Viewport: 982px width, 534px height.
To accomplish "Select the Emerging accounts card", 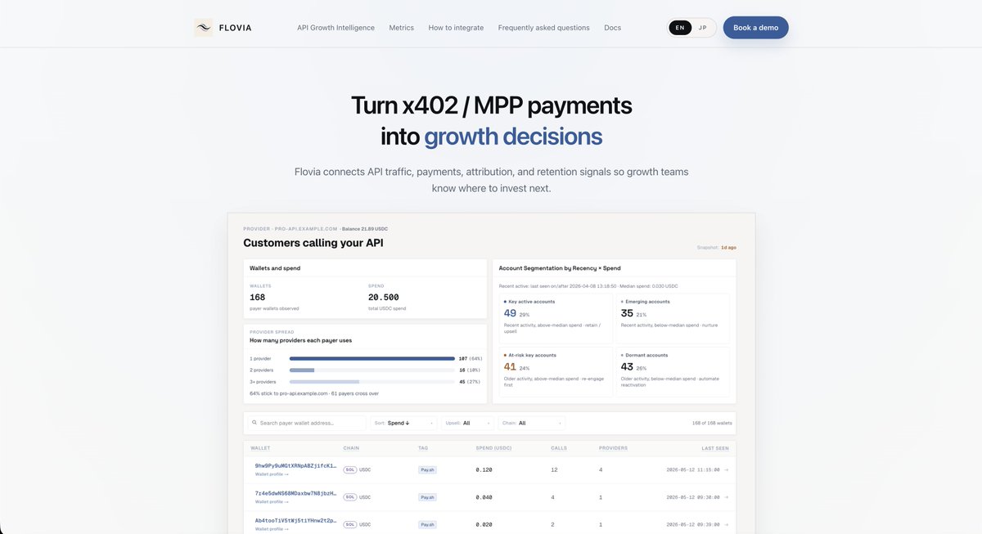I will point(672,317).
